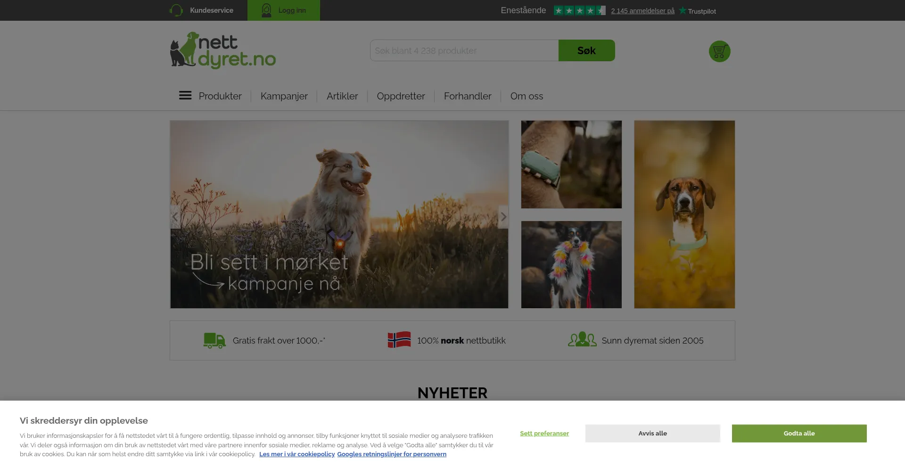
Task: Open Sett preferanser cookie settings
Action: (x=544, y=433)
